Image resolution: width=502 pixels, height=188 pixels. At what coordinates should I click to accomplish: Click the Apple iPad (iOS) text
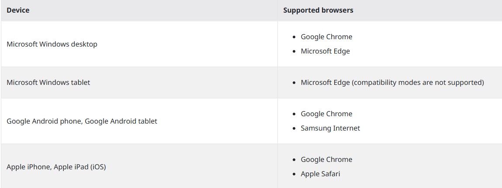(80, 167)
